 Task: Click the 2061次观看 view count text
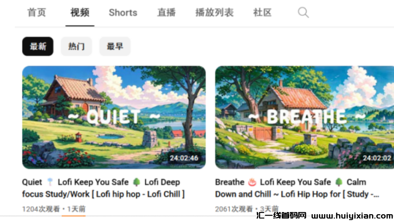coord(234,209)
